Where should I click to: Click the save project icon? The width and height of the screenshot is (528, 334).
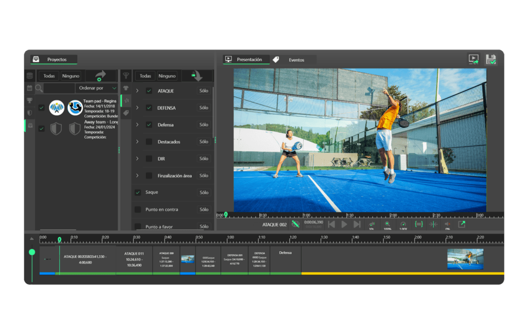coord(490,59)
